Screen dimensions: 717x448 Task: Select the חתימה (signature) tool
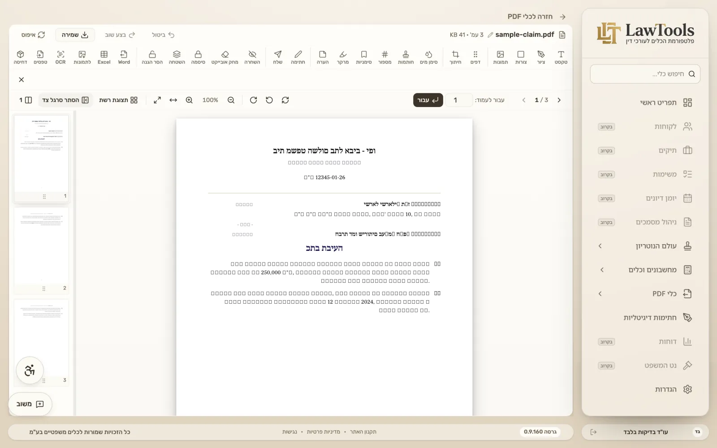click(298, 57)
